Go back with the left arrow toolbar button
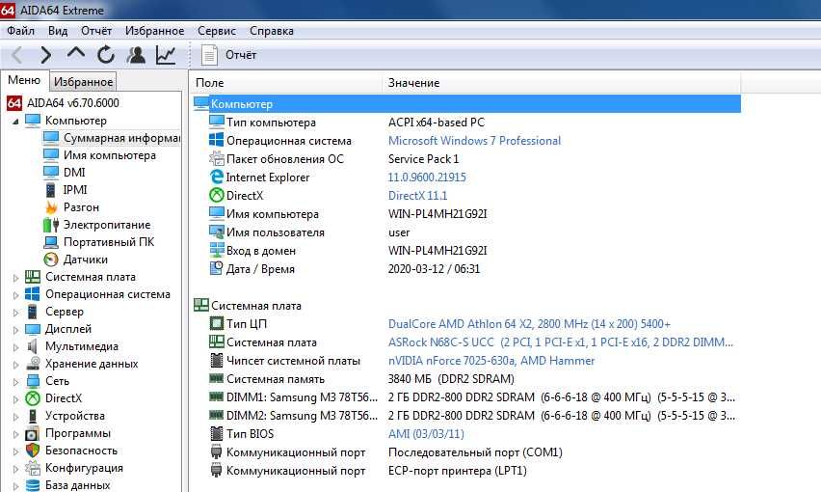The image size is (821, 492). click(17, 55)
